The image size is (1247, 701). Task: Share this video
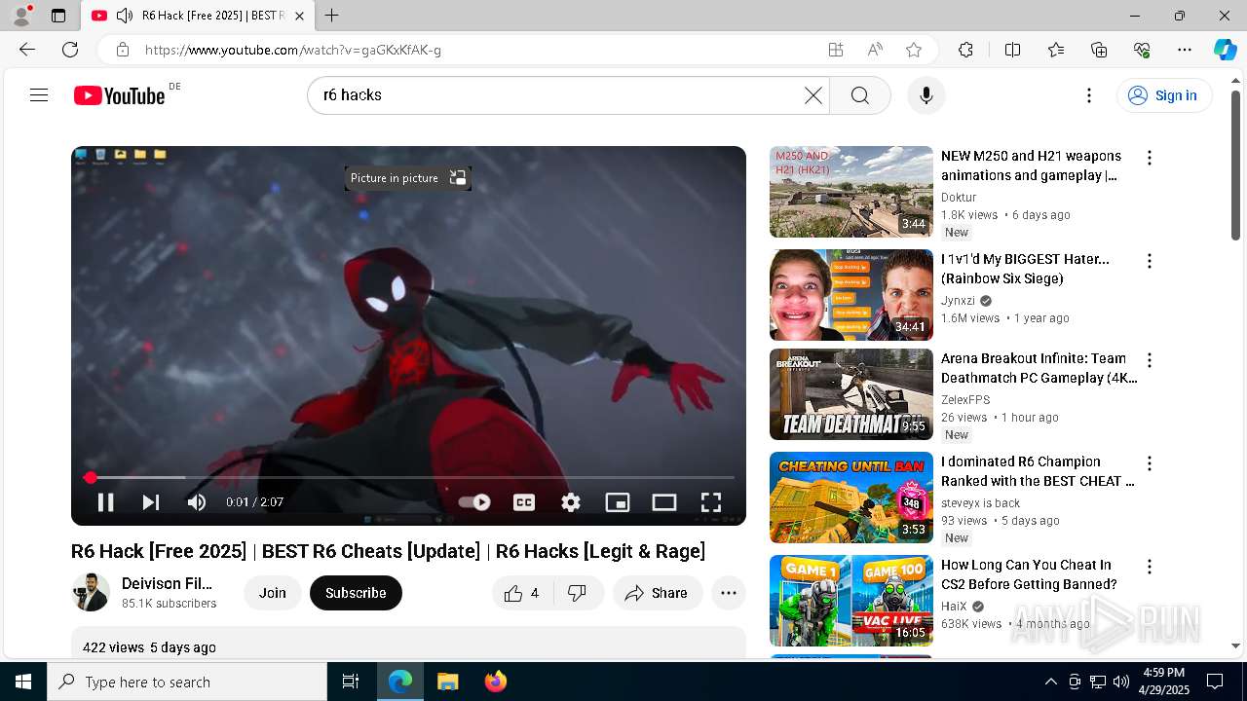point(658,593)
